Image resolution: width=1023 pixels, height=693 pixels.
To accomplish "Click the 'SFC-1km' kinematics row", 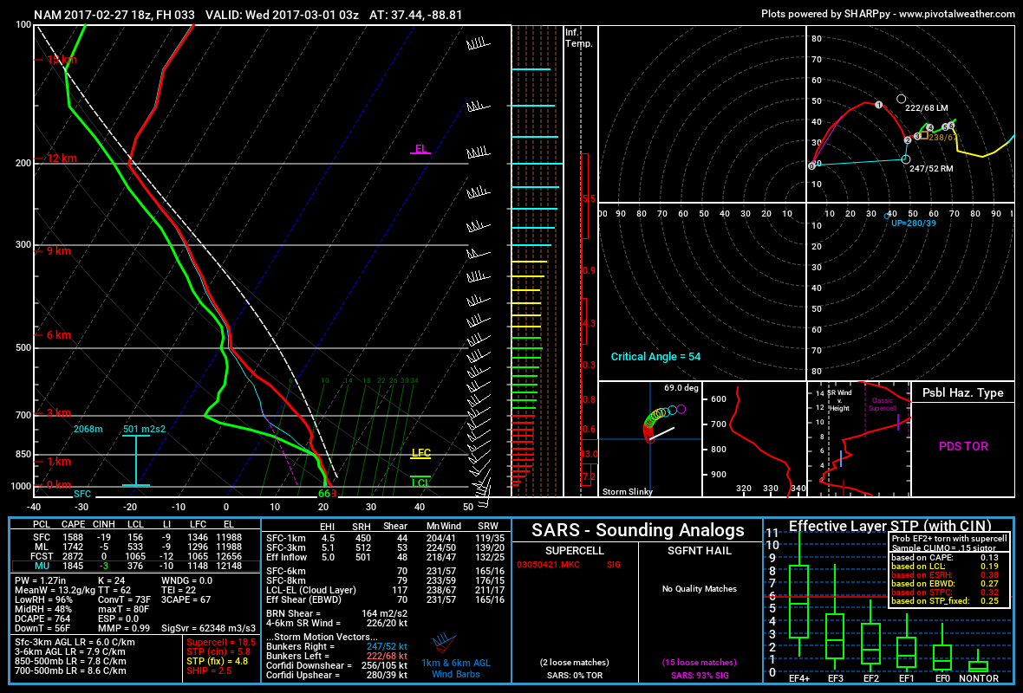I will [385, 539].
